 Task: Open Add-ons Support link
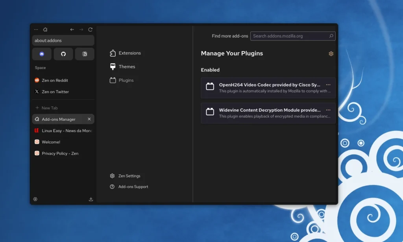[x=129, y=187]
